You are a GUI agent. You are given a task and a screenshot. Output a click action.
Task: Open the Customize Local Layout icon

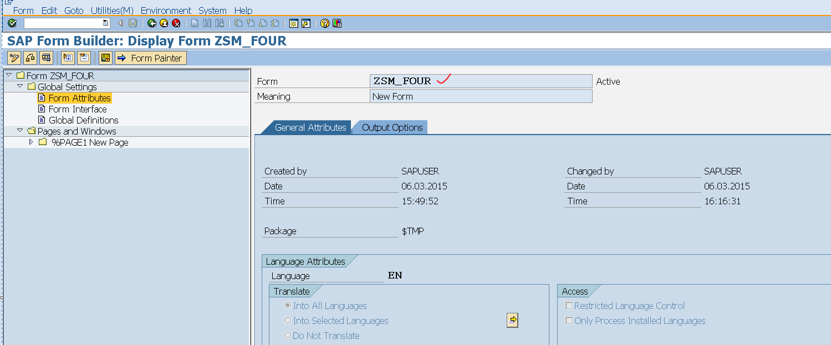(x=337, y=23)
